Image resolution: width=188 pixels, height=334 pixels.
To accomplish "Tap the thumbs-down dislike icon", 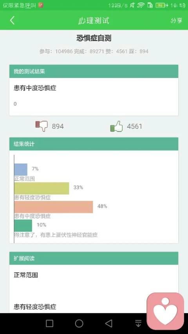I will 42,126.
